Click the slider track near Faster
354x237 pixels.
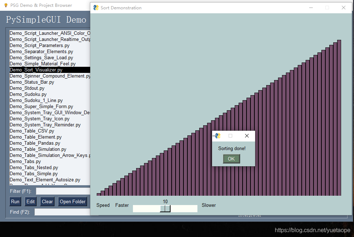coord(146,209)
